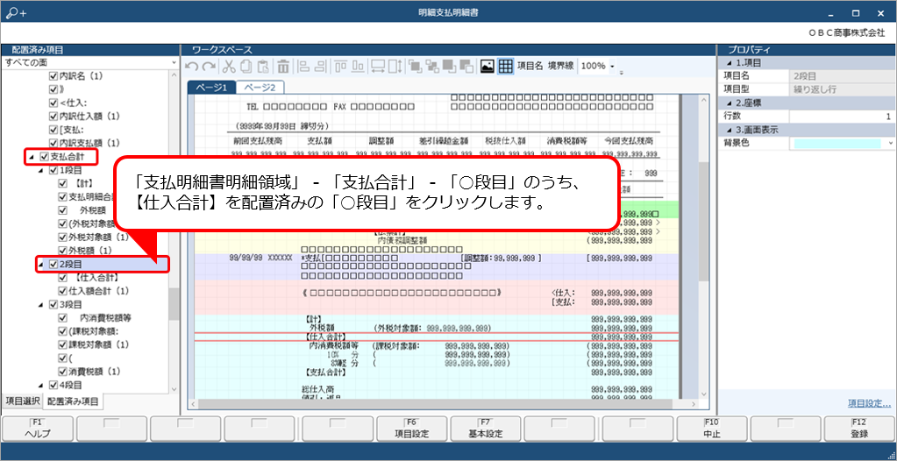897x461 pixels.
Task: Click the workspace horizontal scrollbar
Action: (435, 404)
